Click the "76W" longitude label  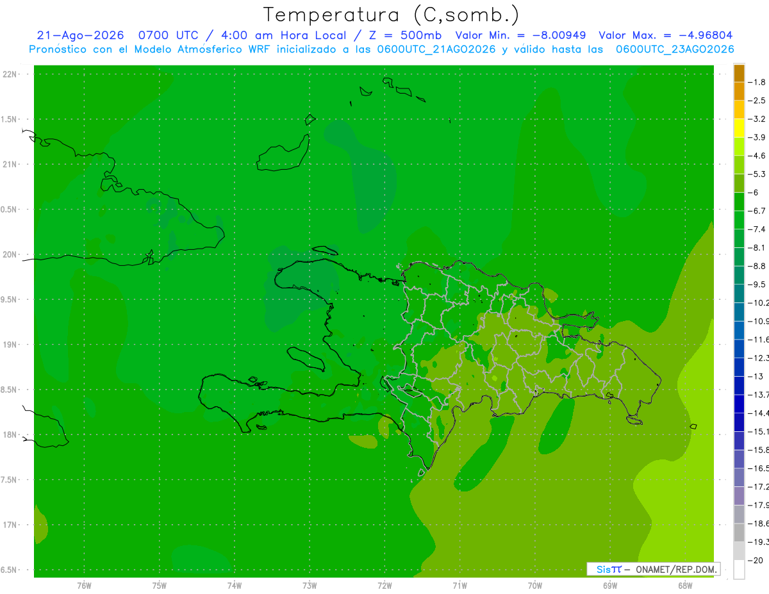84,586
